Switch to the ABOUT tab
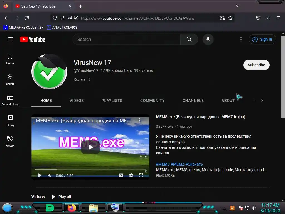 pyautogui.click(x=228, y=101)
